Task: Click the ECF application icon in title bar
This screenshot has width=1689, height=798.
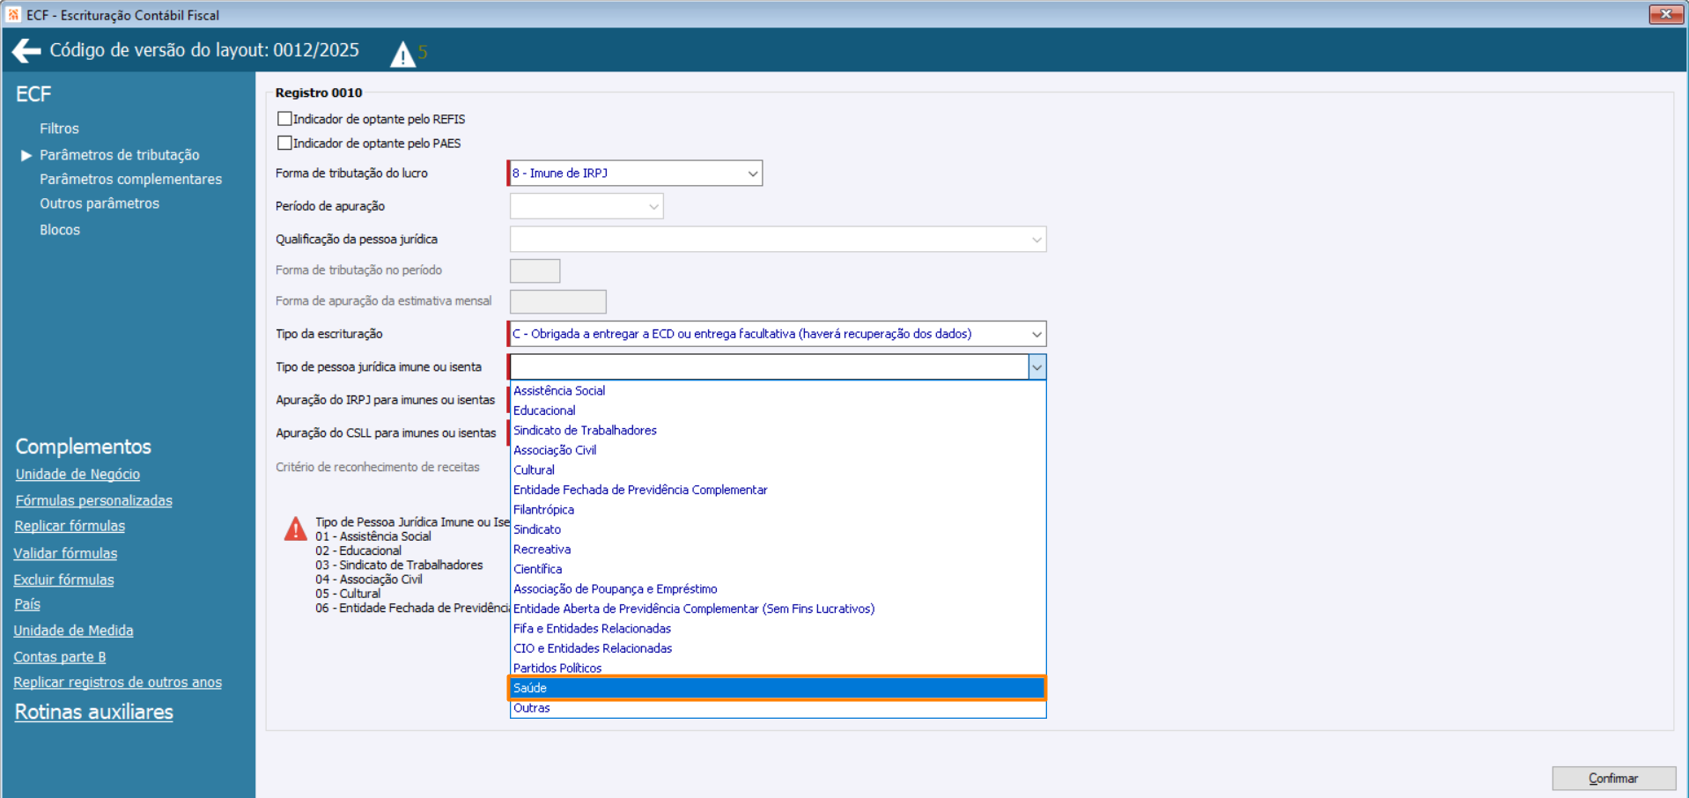Action: point(13,14)
